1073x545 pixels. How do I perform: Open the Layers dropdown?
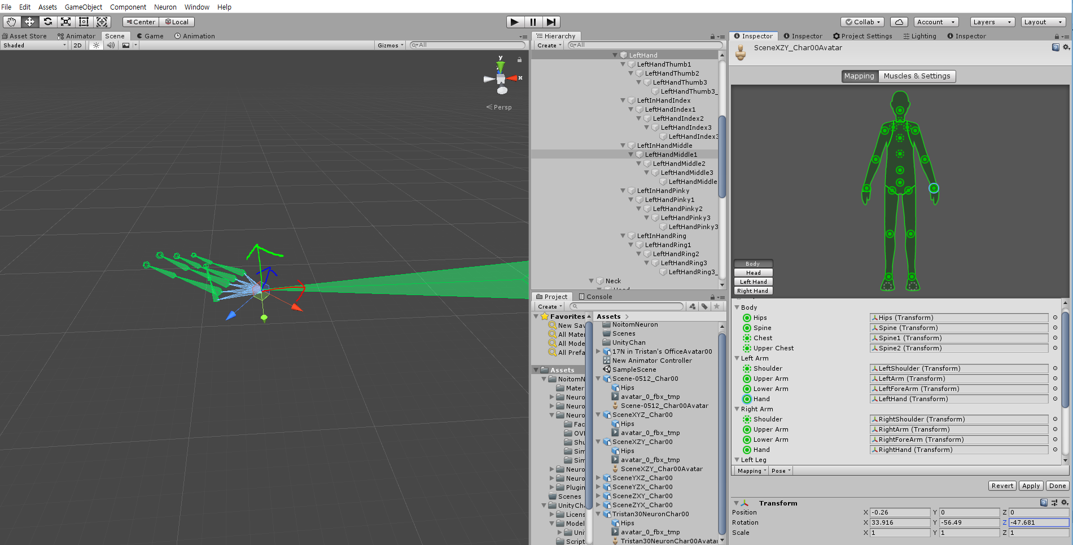tap(992, 22)
